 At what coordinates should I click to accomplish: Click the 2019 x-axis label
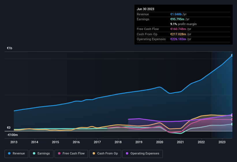(139, 142)
